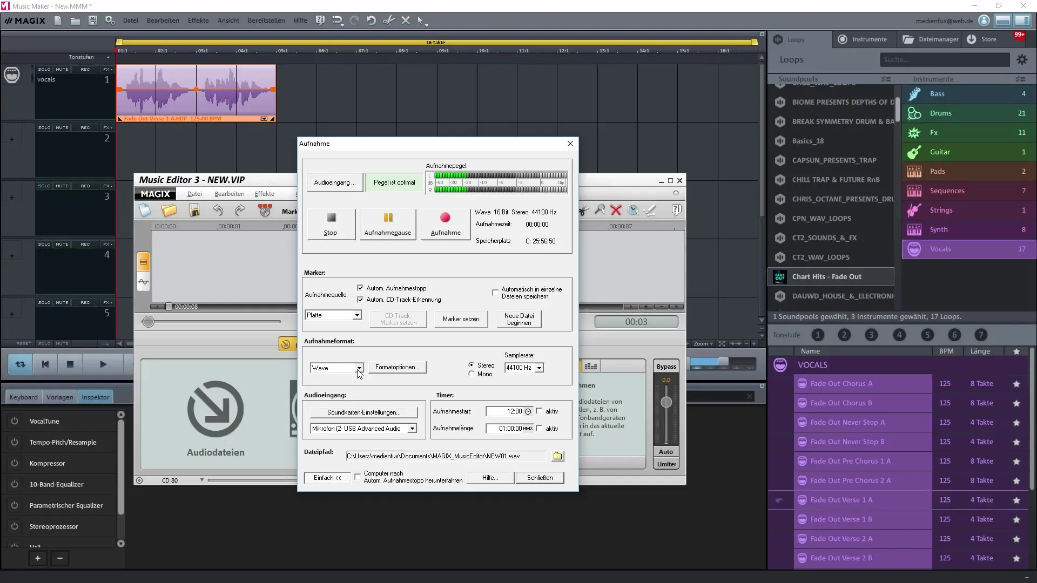
Task: Click the Marker setzen button
Action: point(461,319)
